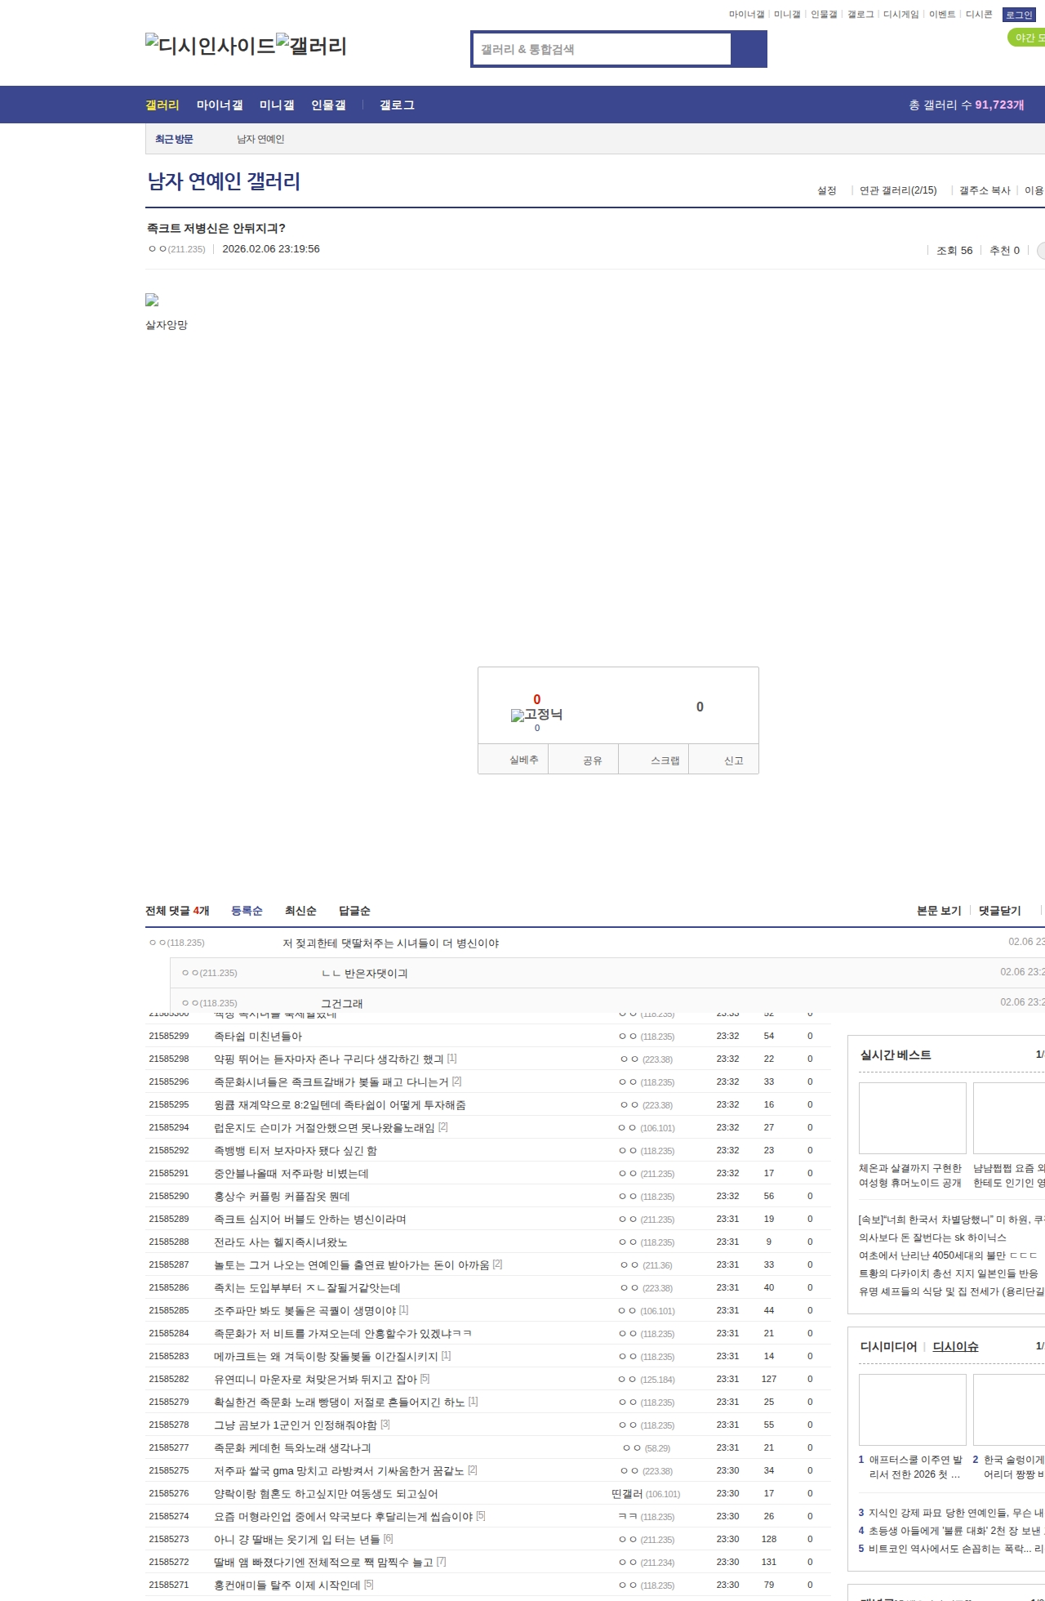Click the reply comment ㄴㄴ 반은자댓이긔
The width and height of the screenshot is (1045, 1601).
[365, 973]
